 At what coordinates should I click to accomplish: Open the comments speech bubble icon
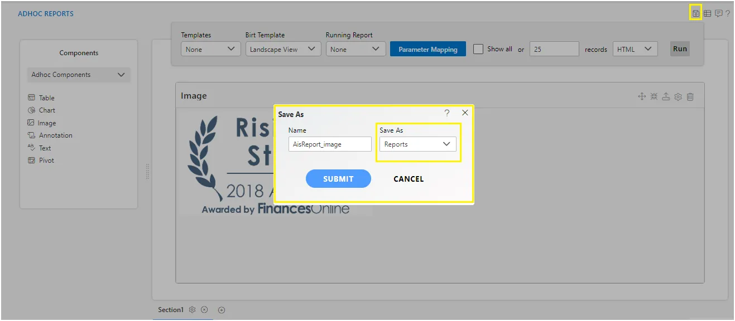(719, 13)
